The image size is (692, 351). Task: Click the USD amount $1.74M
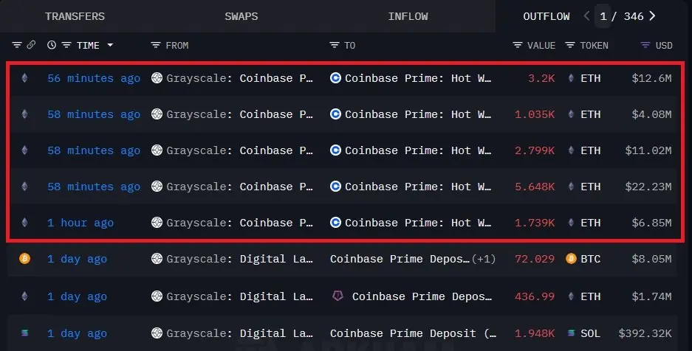[x=651, y=296]
